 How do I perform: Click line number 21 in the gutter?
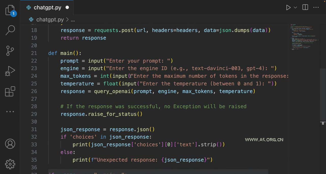pyautogui.click(x=34, y=53)
